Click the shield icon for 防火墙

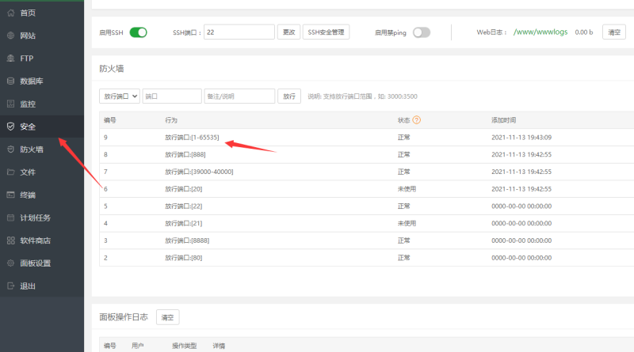(10, 149)
